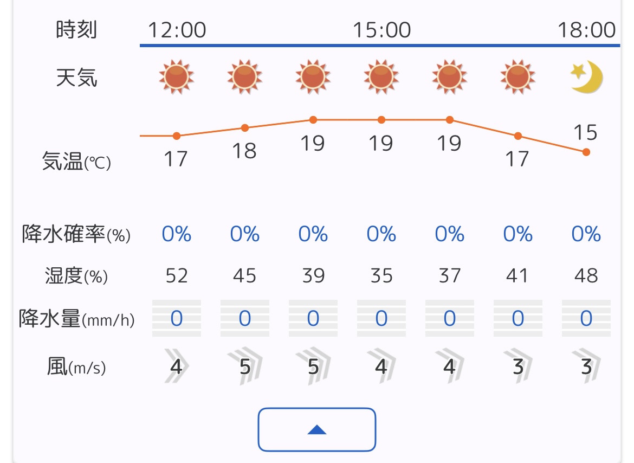This screenshot has height=463, width=634.
Task: Click the sun icon under 15:00
Action: click(381, 77)
